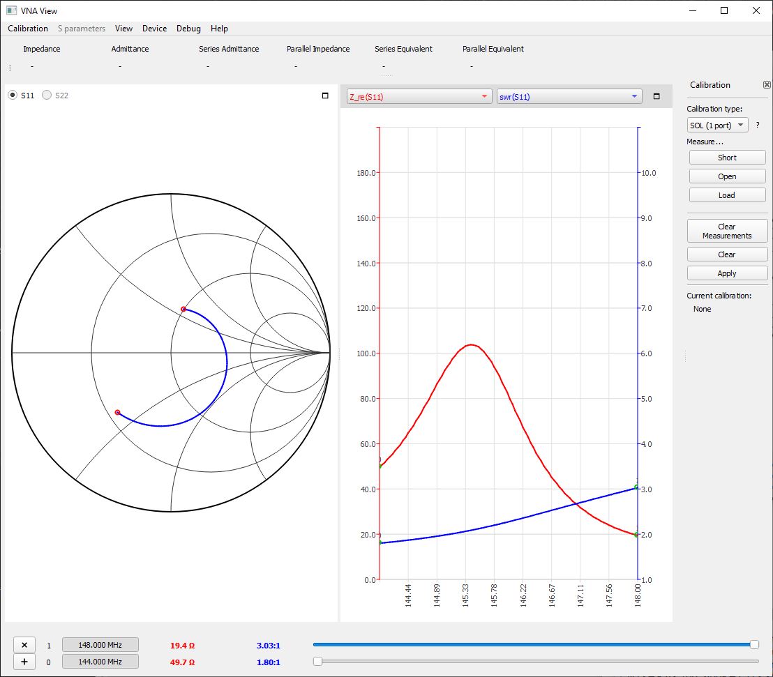Click the 19.4 Ω marker value
This screenshot has width=773, height=677.
click(x=182, y=646)
